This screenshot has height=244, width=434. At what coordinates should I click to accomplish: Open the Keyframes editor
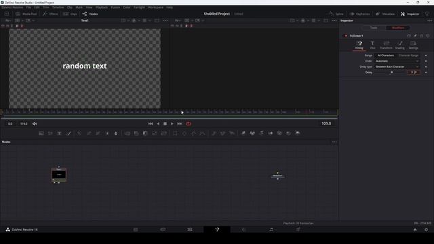pyautogui.click(x=359, y=14)
